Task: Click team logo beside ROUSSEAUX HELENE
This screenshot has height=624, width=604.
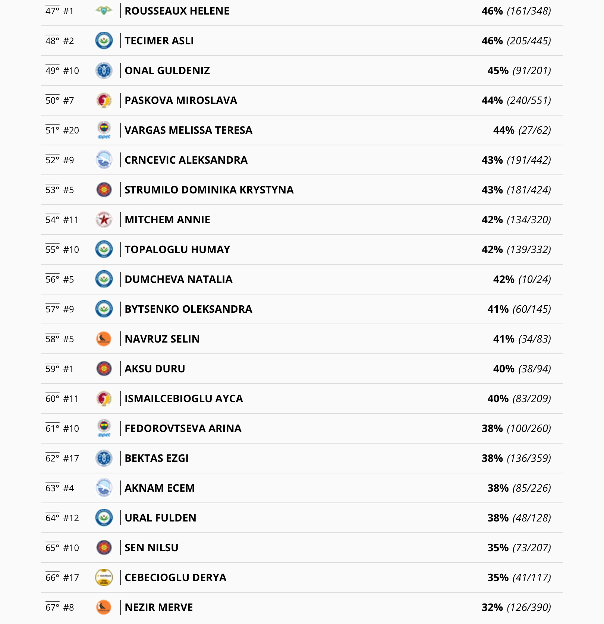Action: (x=104, y=11)
